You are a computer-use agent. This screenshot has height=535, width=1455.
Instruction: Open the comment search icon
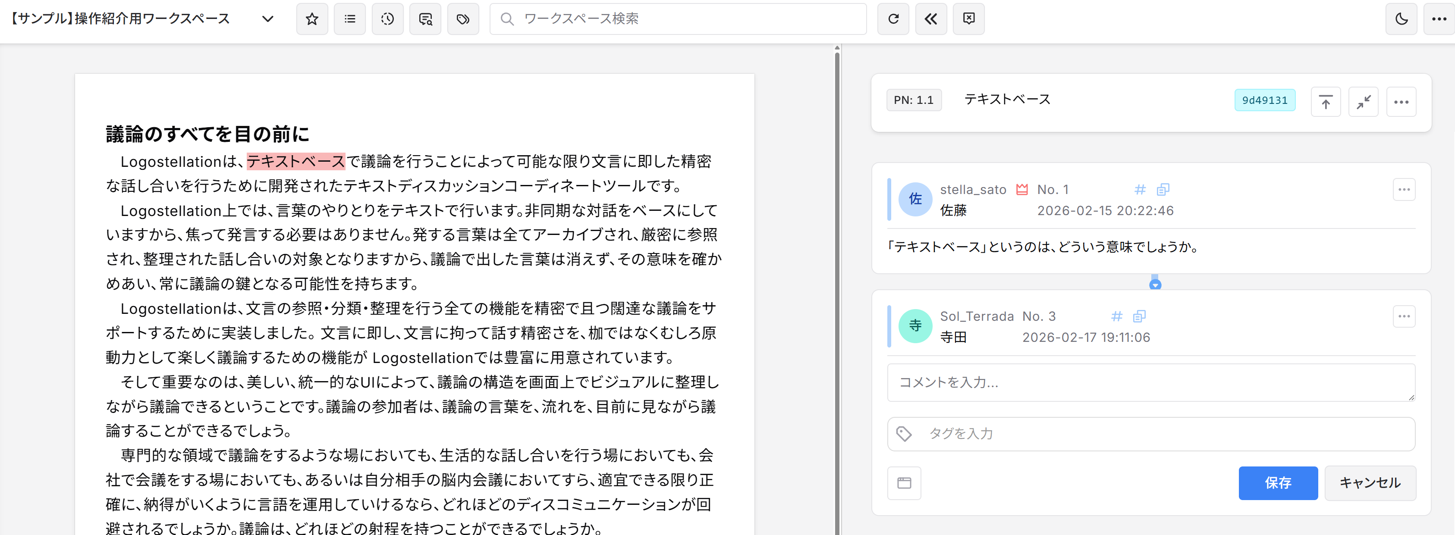pos(425,19)
